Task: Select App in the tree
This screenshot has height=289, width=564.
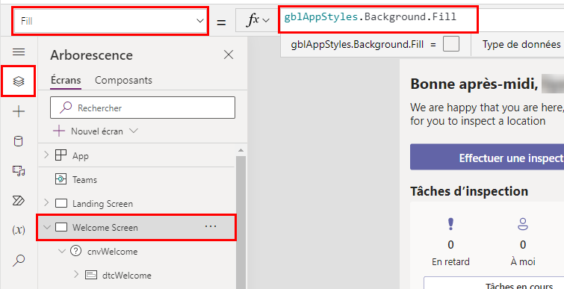Action: click(x=81, y=156)
